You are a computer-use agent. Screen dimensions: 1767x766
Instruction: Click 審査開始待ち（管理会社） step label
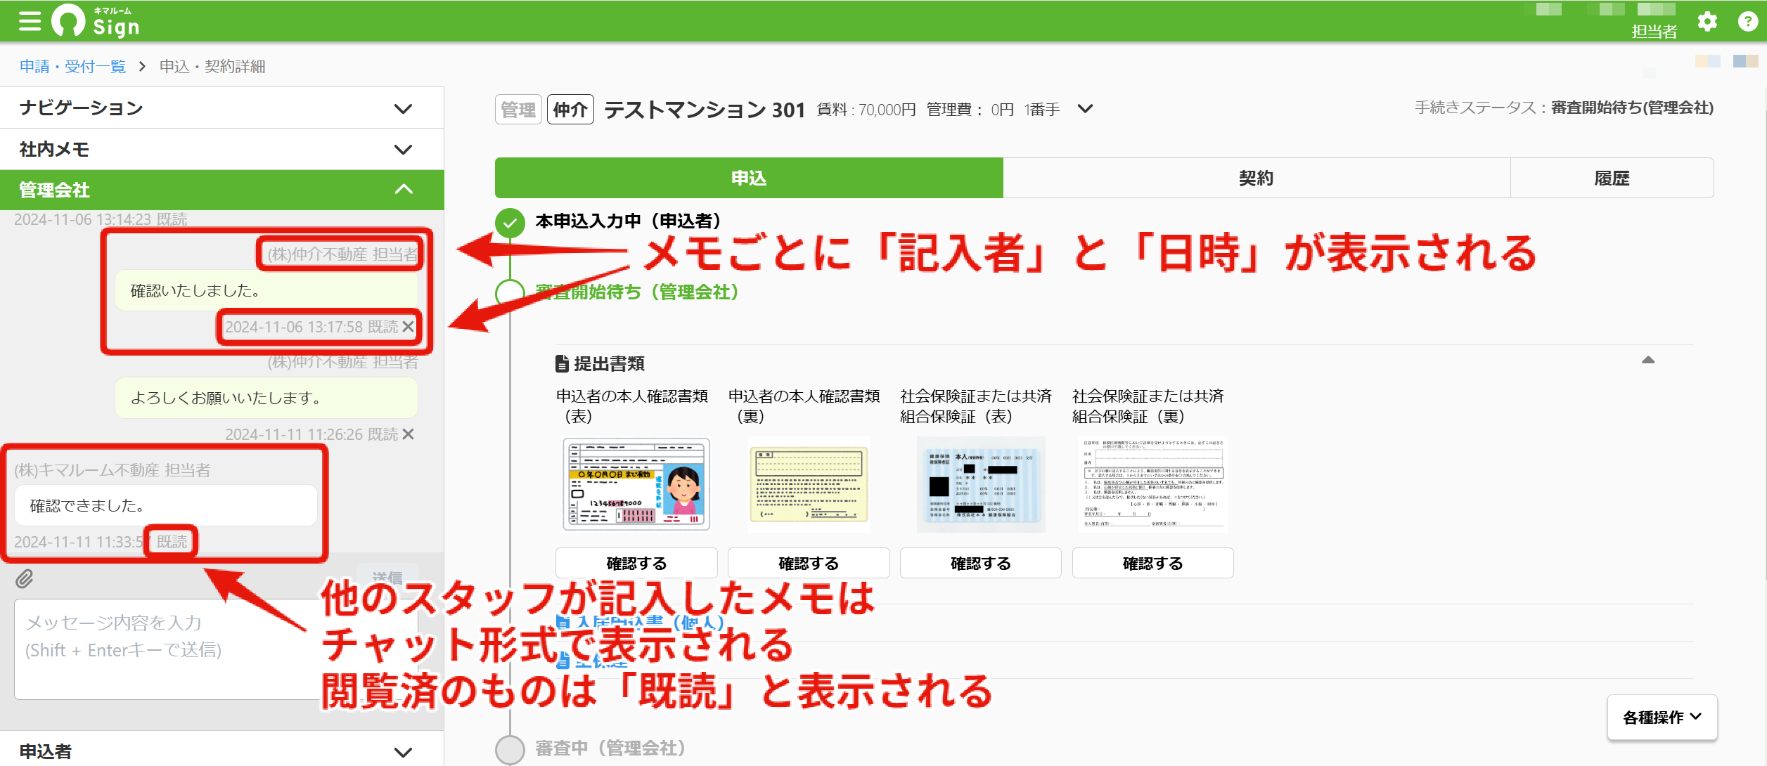(x=637, y=292)
